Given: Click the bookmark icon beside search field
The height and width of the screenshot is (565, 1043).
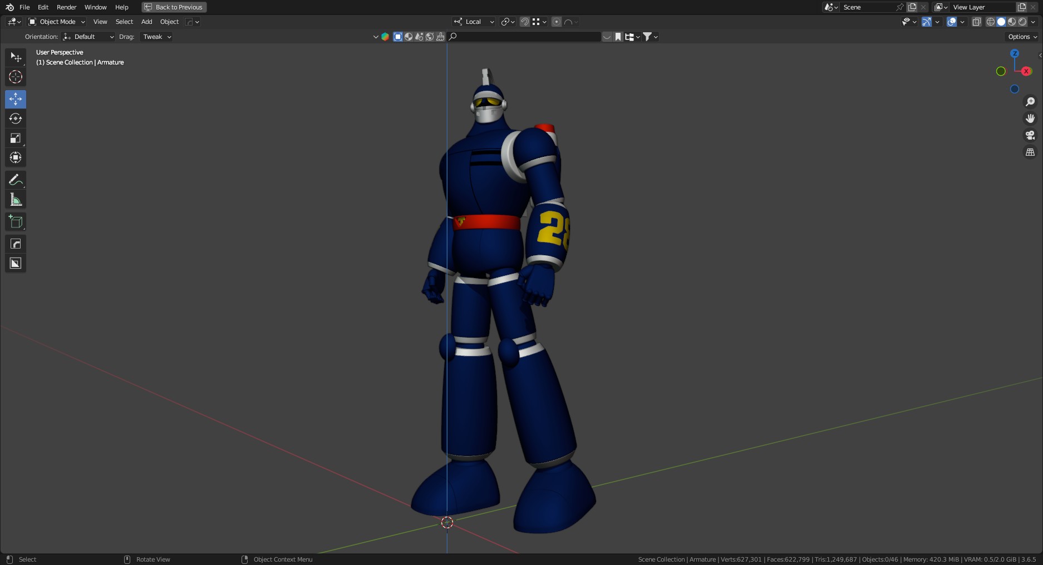Looking at the screenshot, I should (x=618, y=37).
